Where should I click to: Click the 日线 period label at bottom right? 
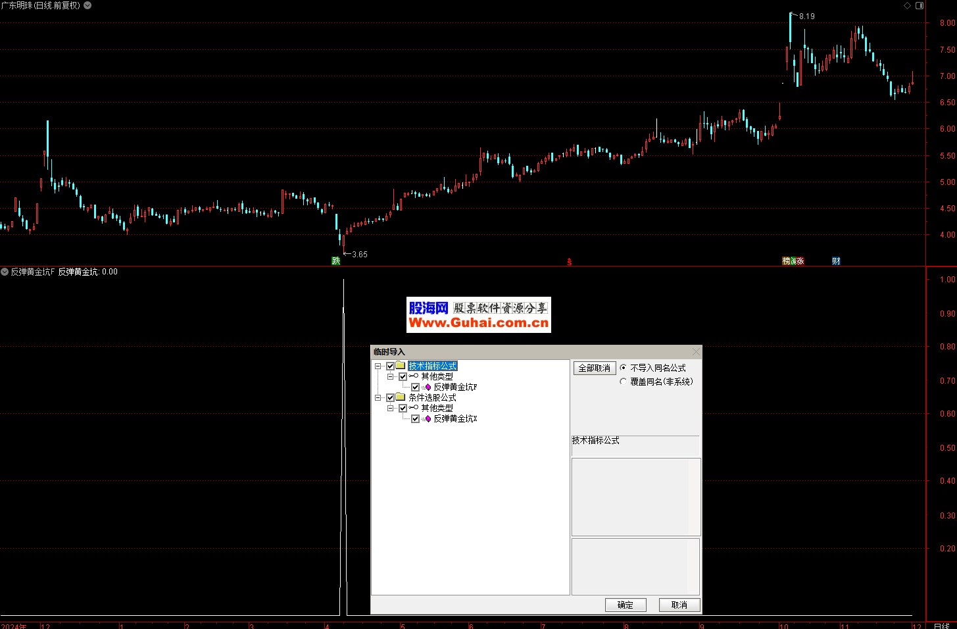[x=942, y=626]
